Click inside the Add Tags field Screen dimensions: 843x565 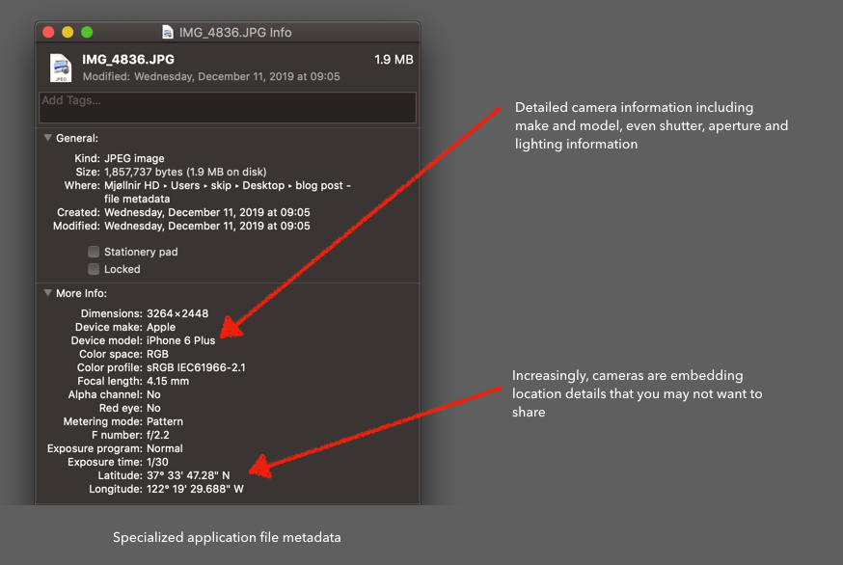[227, 107]
